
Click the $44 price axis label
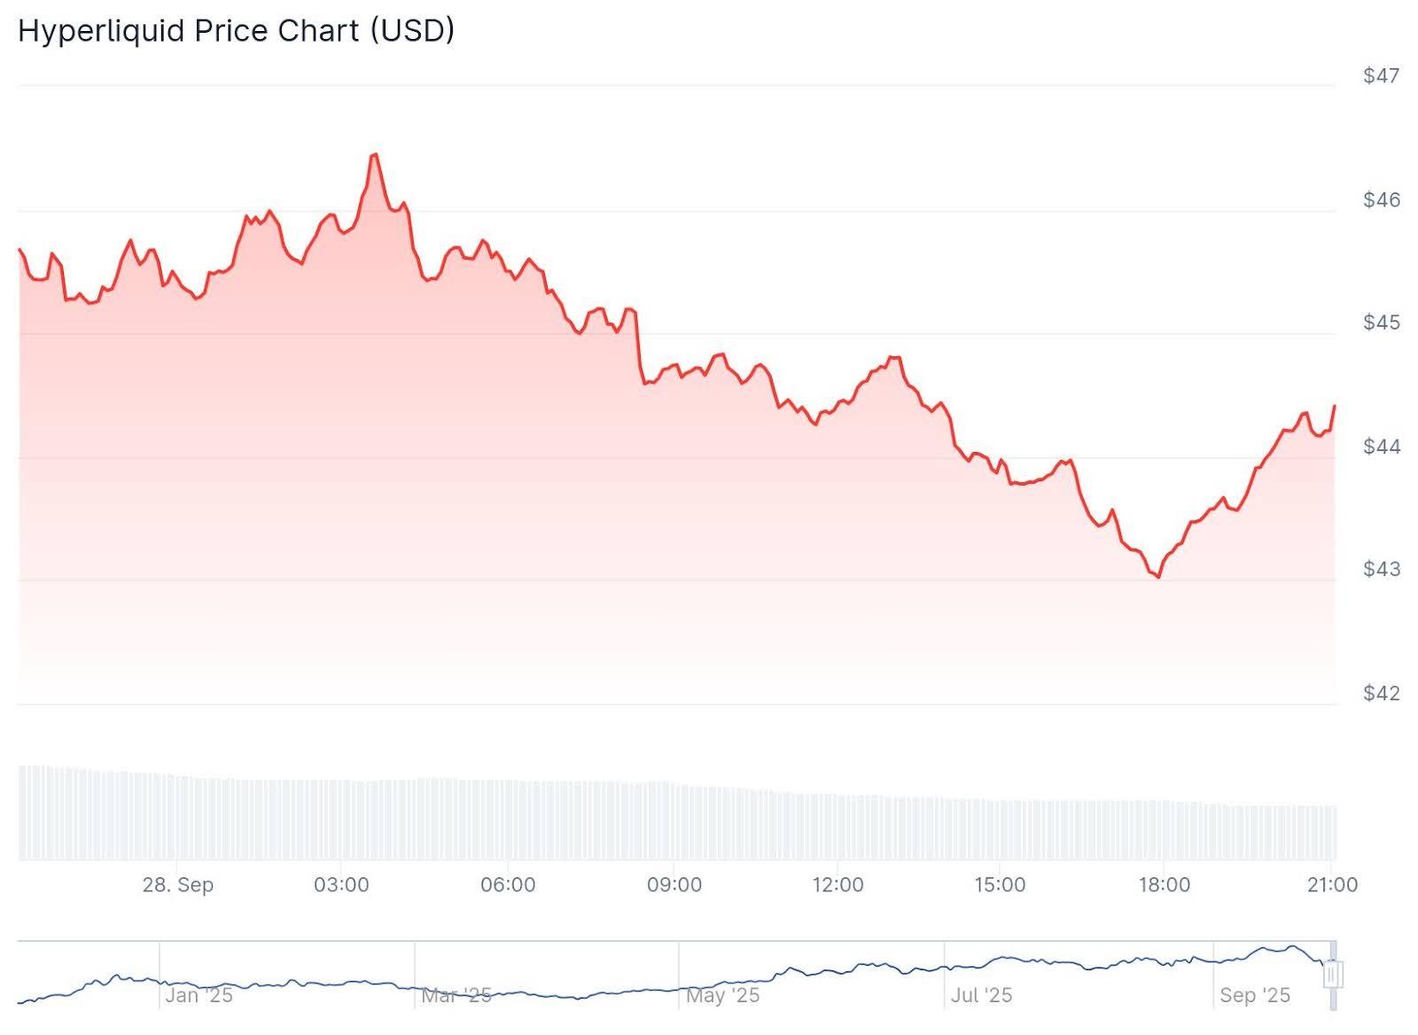point(1382,447)
